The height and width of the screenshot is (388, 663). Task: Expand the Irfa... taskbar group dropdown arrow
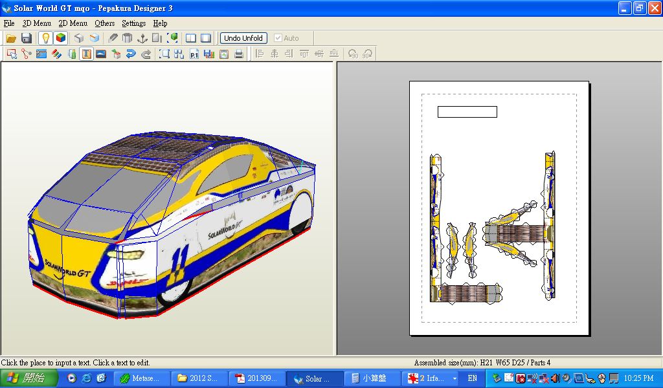(455, 379)
